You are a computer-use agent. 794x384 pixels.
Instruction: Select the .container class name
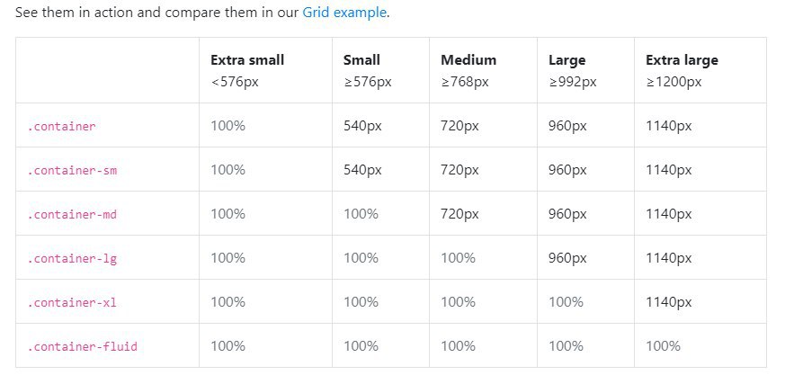[x=61, y=127]
